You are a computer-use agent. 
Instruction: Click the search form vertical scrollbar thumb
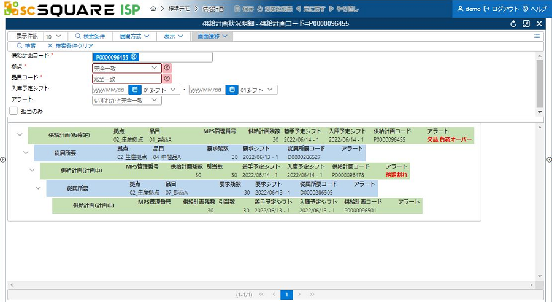point(540,83)
